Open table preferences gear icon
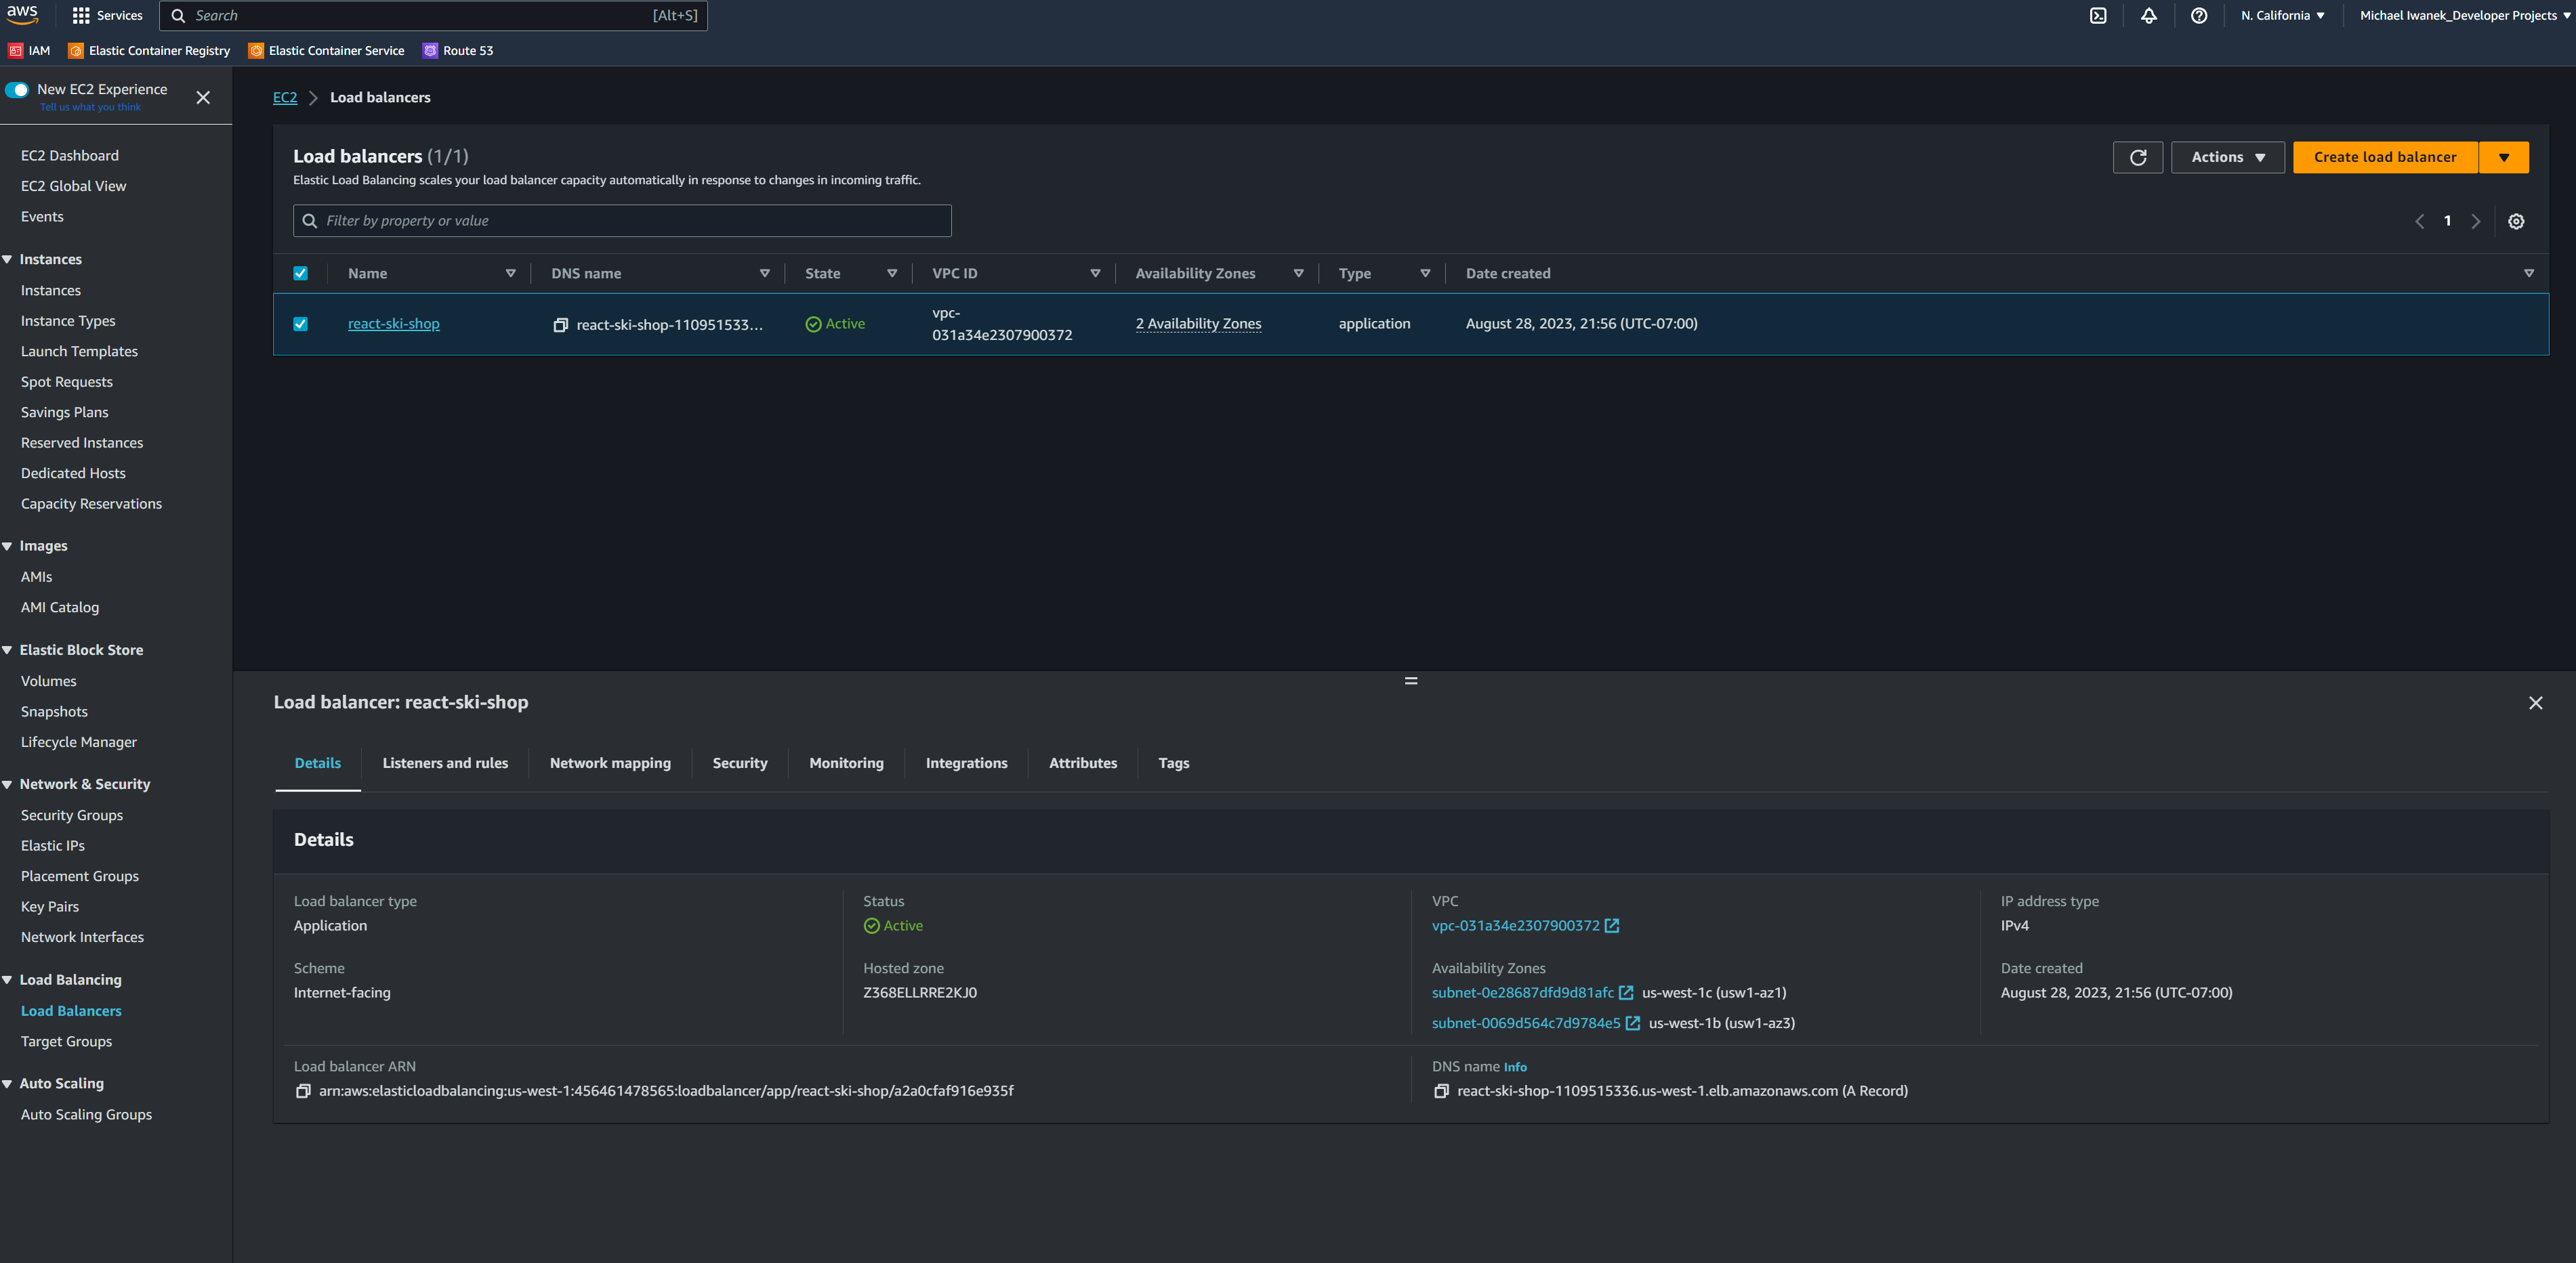Screen dimensions: 2576x1263 (x=2515, y=221)
